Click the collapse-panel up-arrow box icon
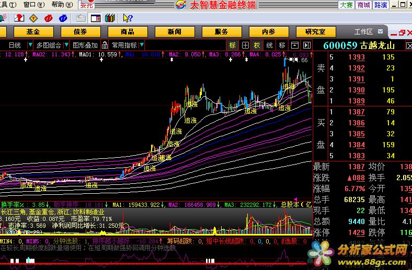The width and height of the screenshot is (412, 270). tap(294, 45)
